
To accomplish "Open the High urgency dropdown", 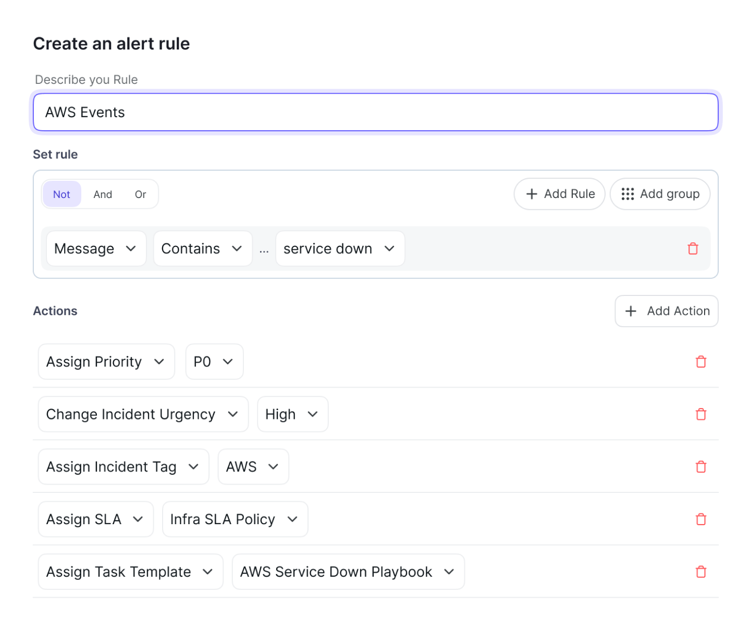I will pyautogui.click(x=292, y=414).
